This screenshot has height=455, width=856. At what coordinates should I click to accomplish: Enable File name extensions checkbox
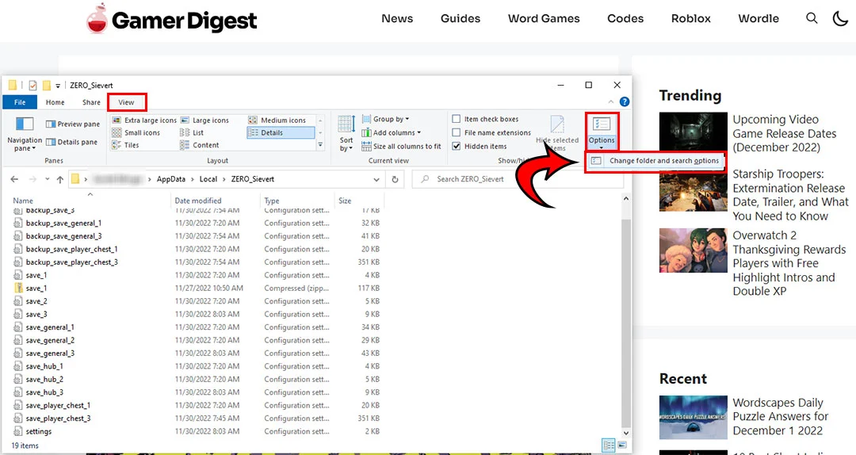pos(457,132)
